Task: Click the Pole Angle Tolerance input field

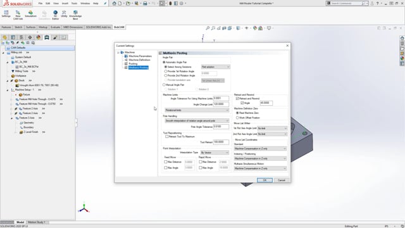Action: [221, 127]
